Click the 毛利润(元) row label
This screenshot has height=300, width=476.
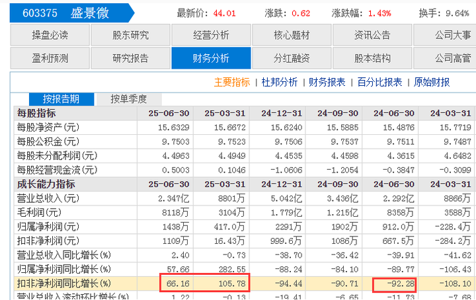(39, 212)
